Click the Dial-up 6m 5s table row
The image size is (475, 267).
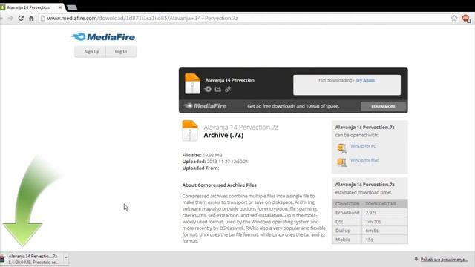(x=370, y=231)
